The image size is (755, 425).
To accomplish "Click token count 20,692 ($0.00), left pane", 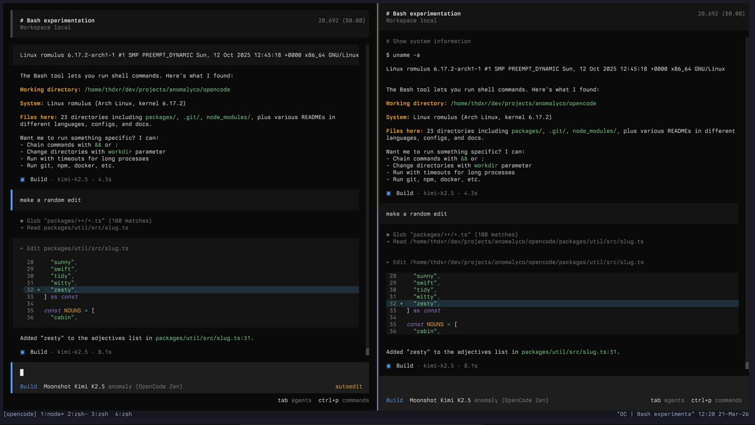I will [x=341, y=21].
